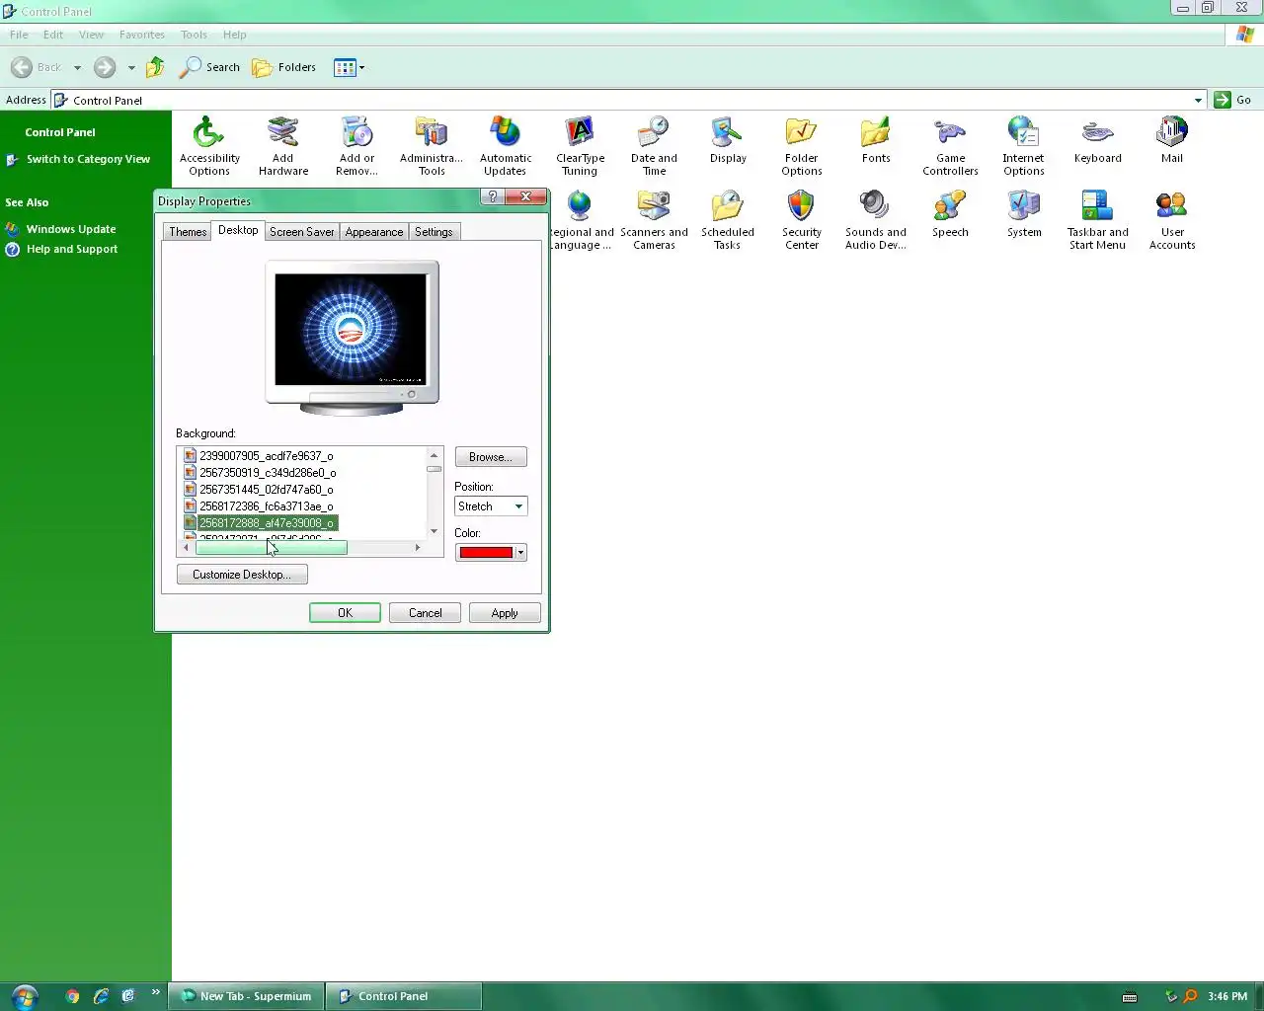Open Administrative Tools icon

click(x=432, y=146)
